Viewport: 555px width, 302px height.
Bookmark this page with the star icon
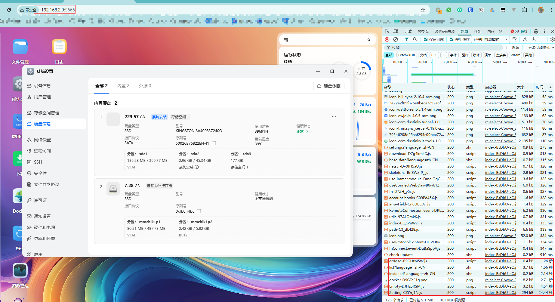coord(423,10)
